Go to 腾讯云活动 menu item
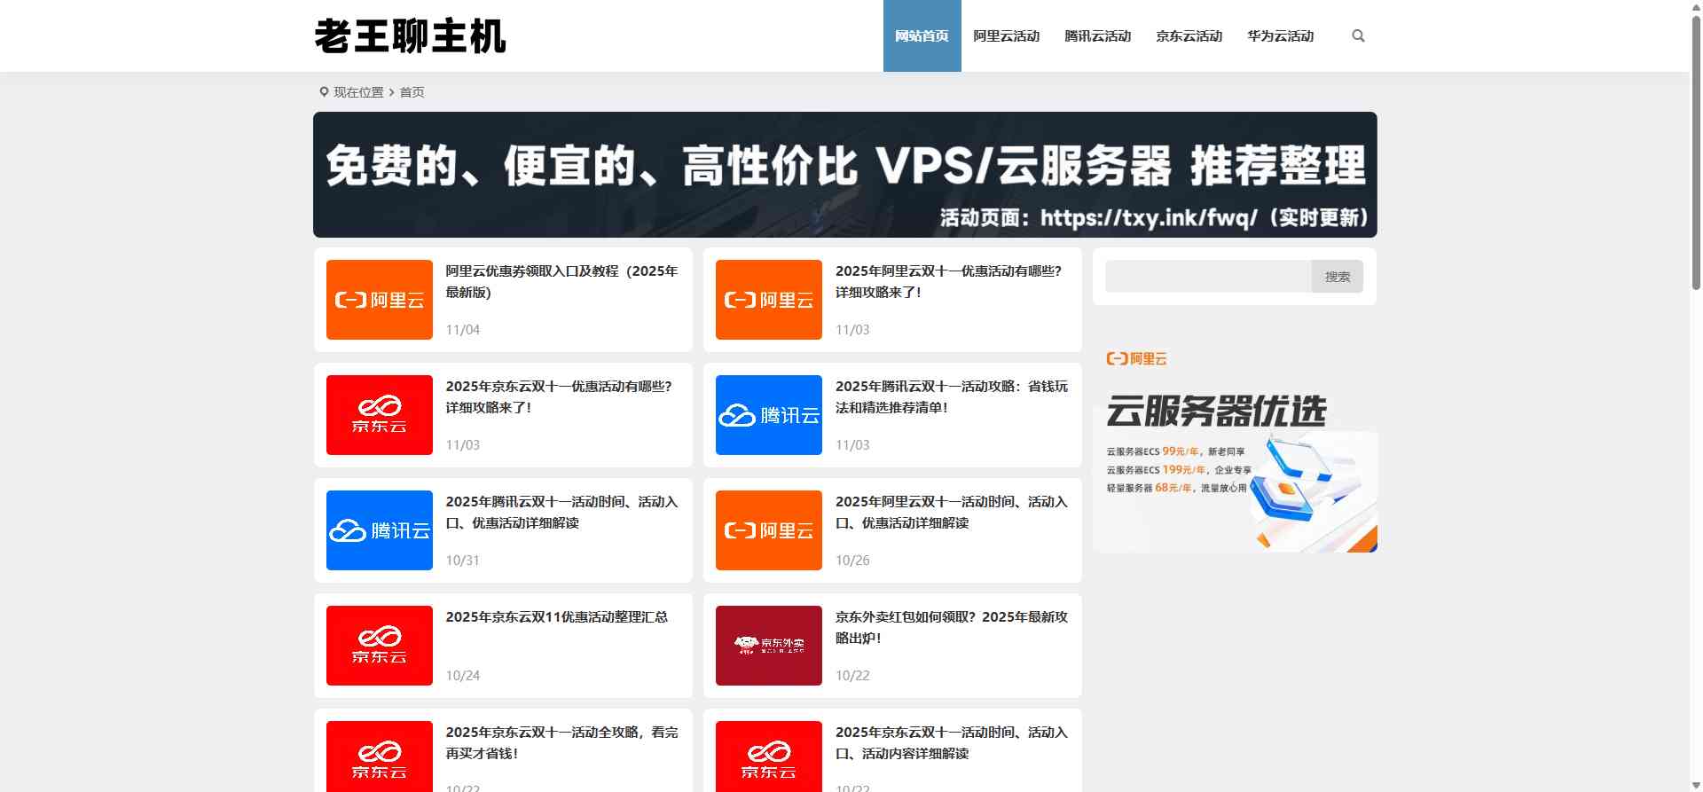 tap(1097, 36)
